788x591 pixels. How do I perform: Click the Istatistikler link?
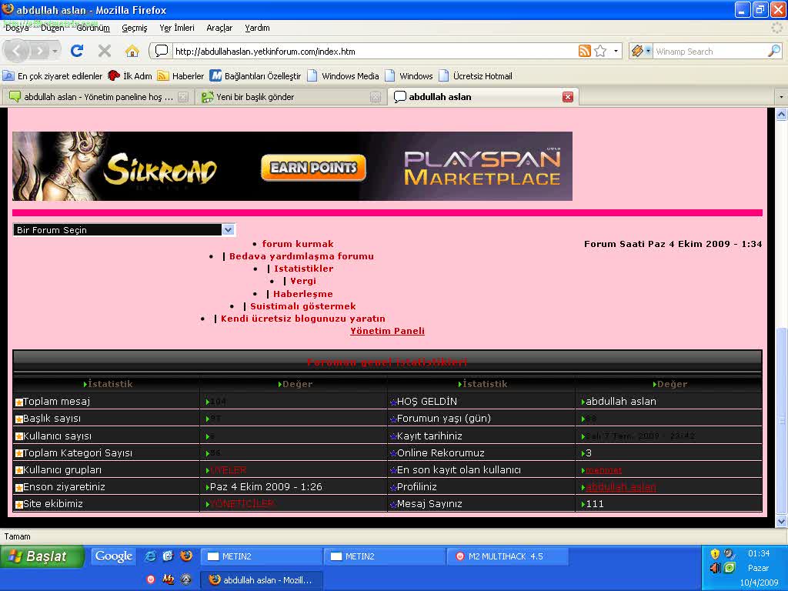[303, 269]
